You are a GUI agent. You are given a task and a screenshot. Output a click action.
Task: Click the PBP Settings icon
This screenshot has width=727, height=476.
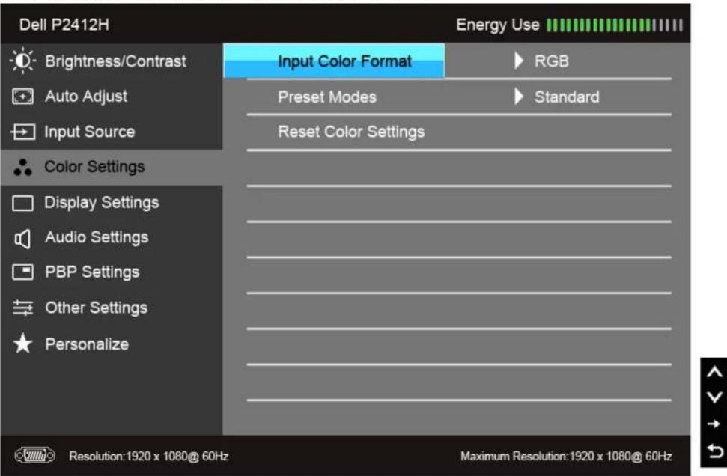click(x=22, y=272)
